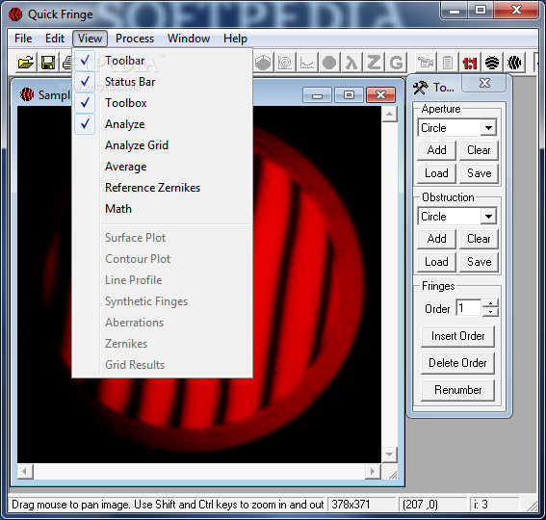Click the line profile graph icon
Screen dimensions: 546x520
pos(307,63)
